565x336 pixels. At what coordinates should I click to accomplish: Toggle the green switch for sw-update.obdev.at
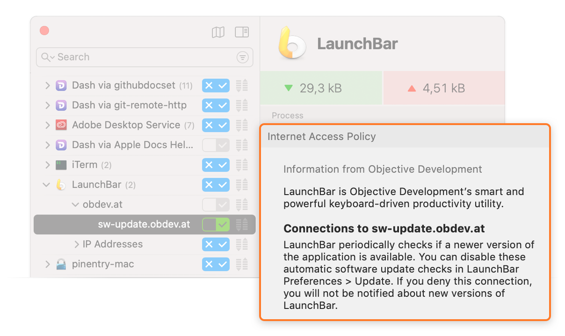216,224
